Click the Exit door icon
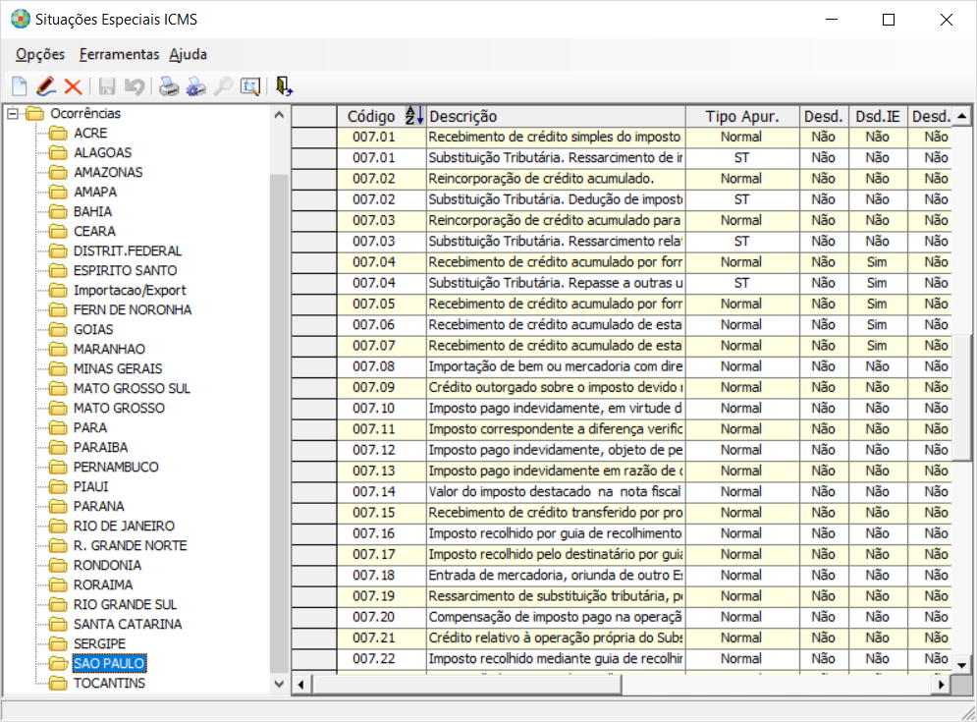This screenshot has height=722, width=977. pos(284,86)
